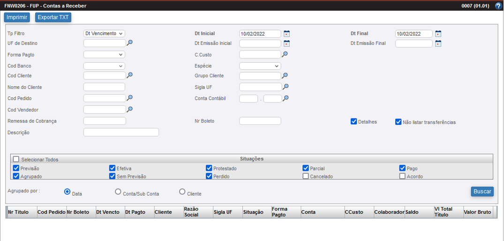Uncheck the Detalhes checkbox
This screenshot has height=241, width=504.
pyautogui.click(x=354, y=122)
